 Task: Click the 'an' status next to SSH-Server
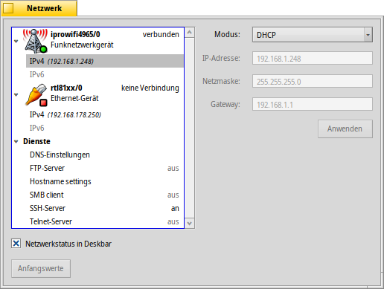pyautogui.click(x=175, y=209)
